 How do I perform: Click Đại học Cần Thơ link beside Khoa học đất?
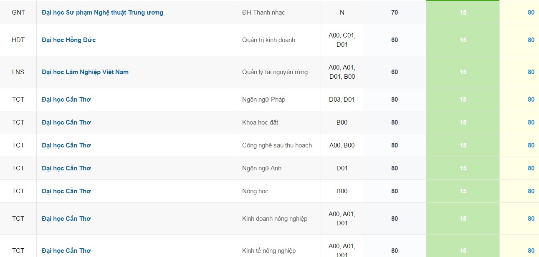coord(66,122)
